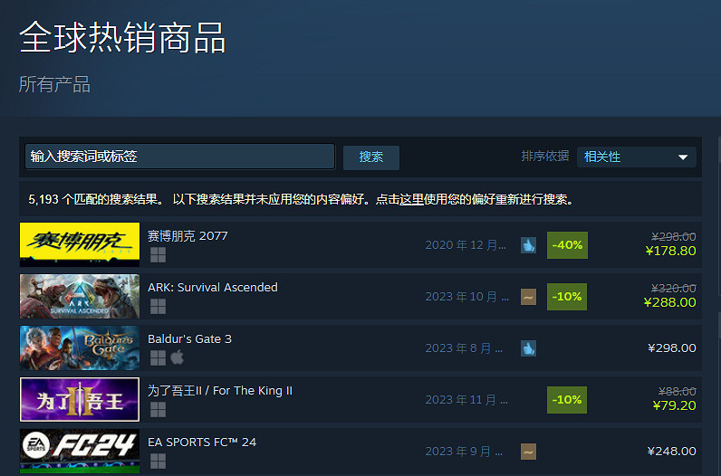Open the ARK: Survival Ascended capsule image
This screenshot has width=721, height=476.
pyautogui.click(x=80, y=296)
